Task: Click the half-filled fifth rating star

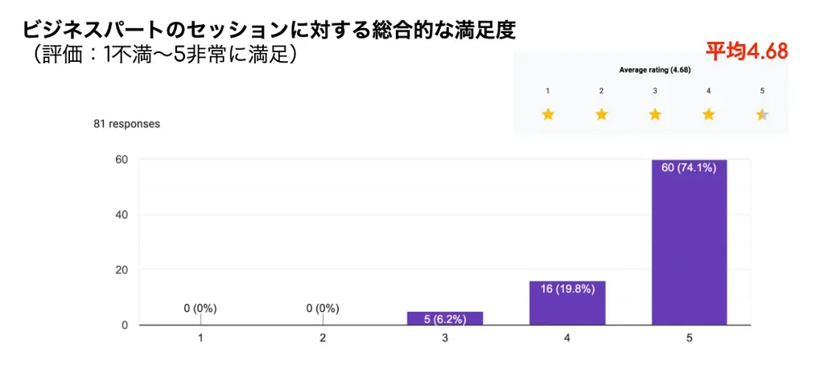Action: [x=762, y=115]
